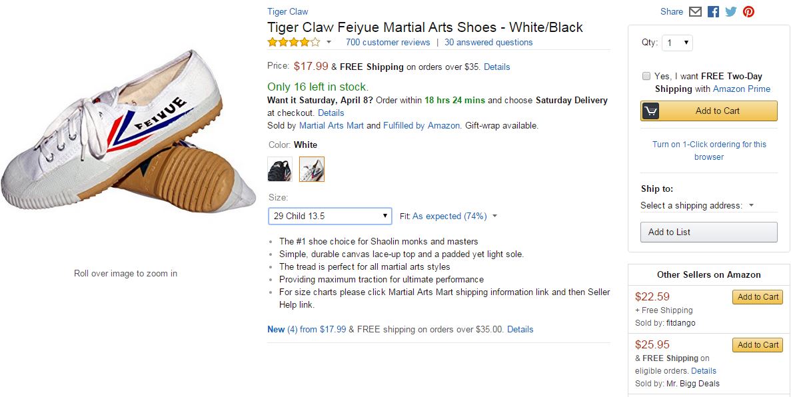
Task: Open the size dropdown showing 29 Child 13.5
Action: (x=330, y=216)
